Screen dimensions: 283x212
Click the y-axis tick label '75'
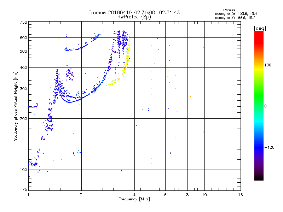[x=24, y=189]
